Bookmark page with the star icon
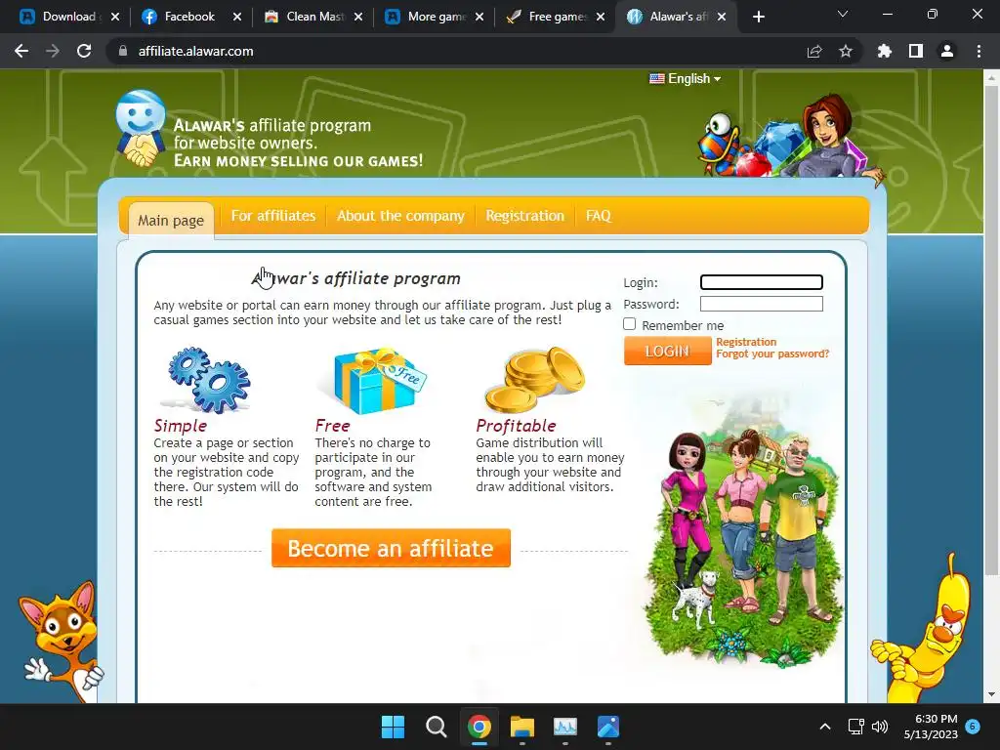1000x750 pixels. pos(846,51)
